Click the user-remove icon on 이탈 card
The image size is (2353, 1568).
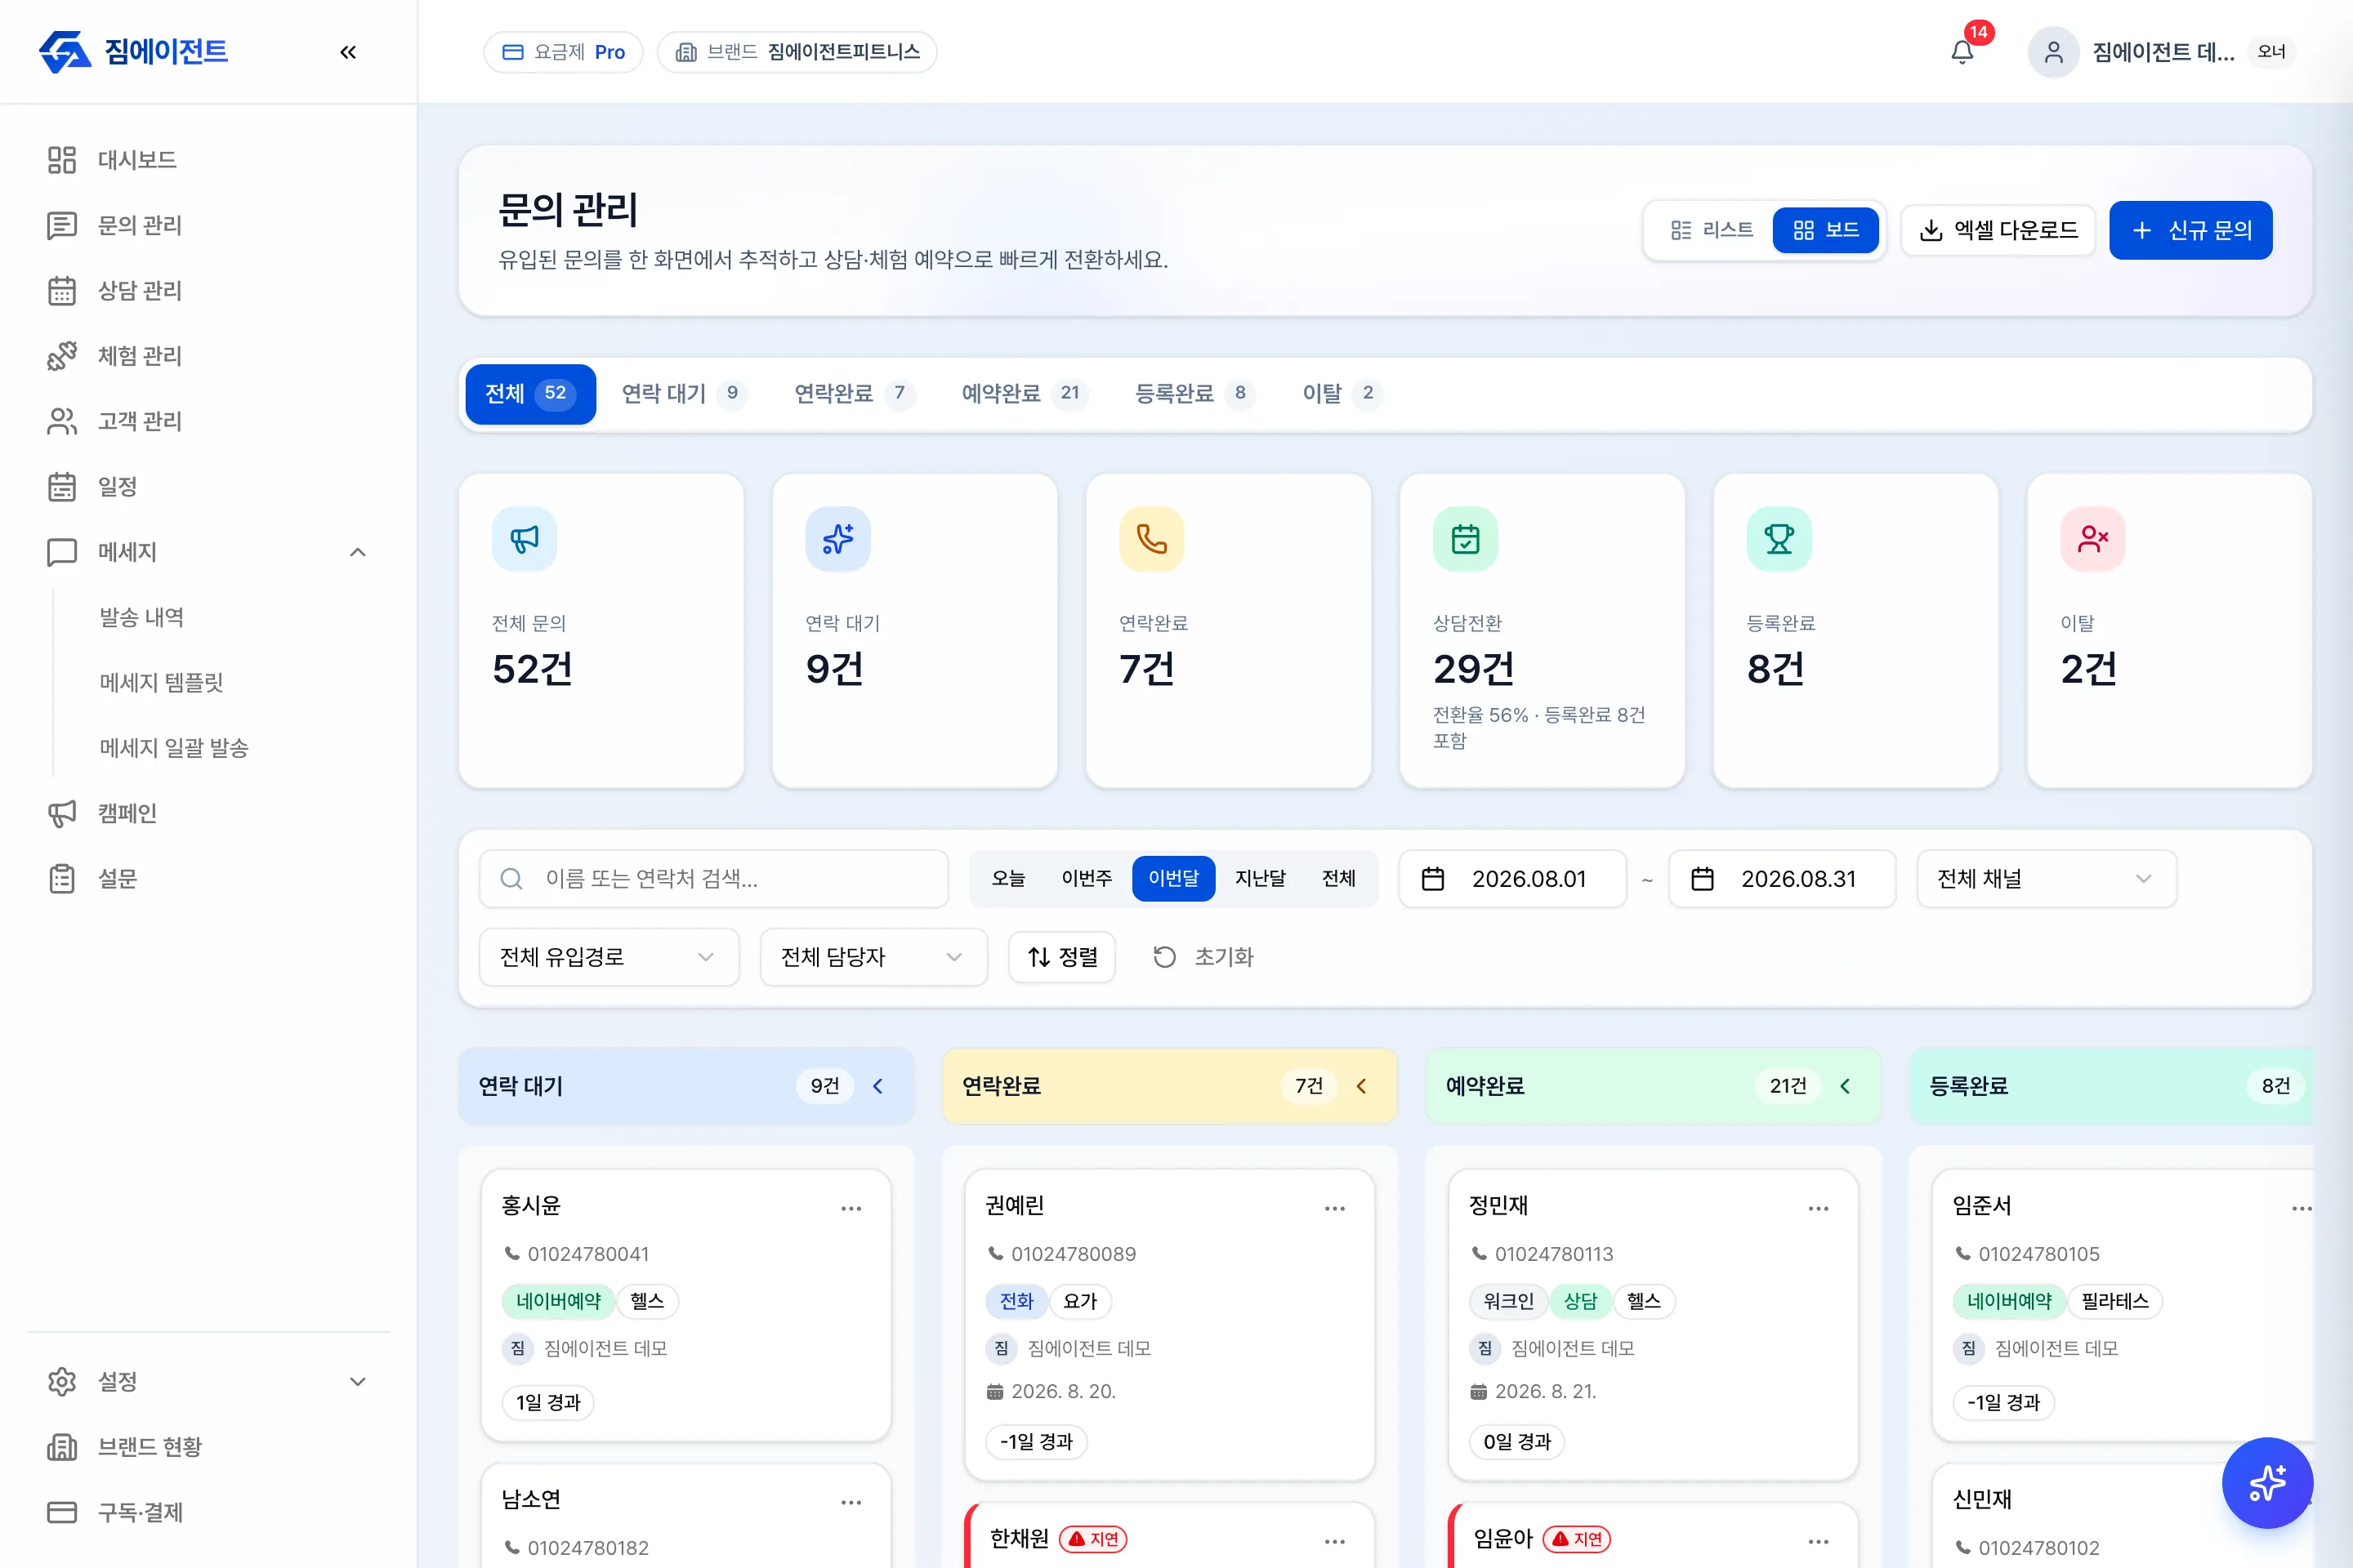coord(2093,539)
